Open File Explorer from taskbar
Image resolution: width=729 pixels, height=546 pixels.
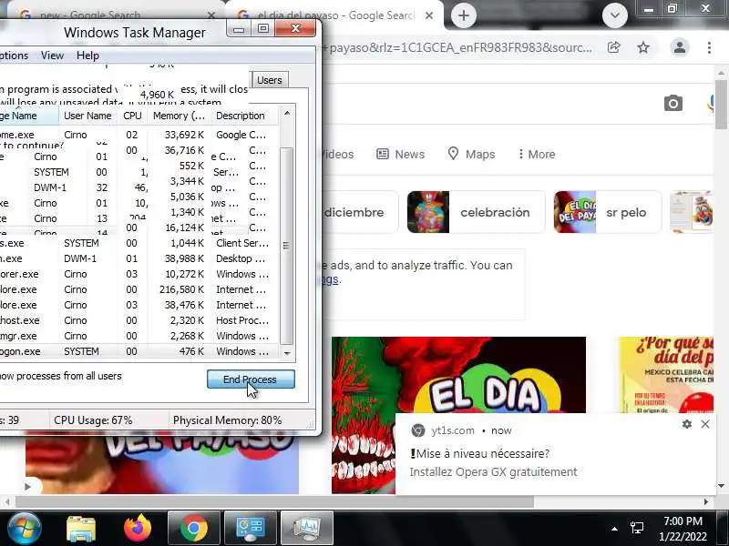[x=81, y=529]
